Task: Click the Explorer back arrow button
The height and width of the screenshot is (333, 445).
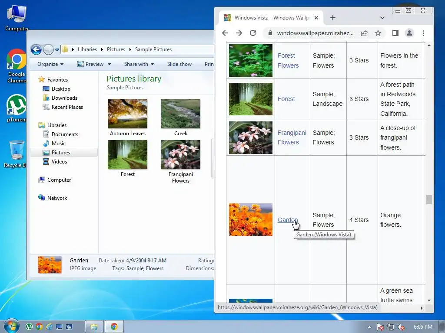Action: 36,49
